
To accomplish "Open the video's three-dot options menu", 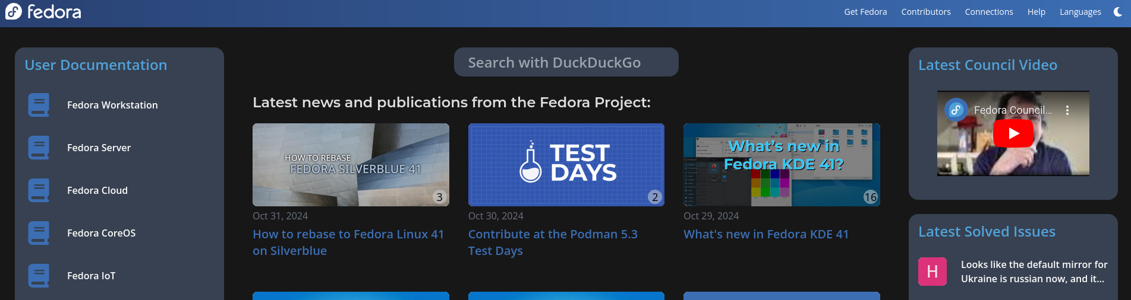I will point(1067,110).
